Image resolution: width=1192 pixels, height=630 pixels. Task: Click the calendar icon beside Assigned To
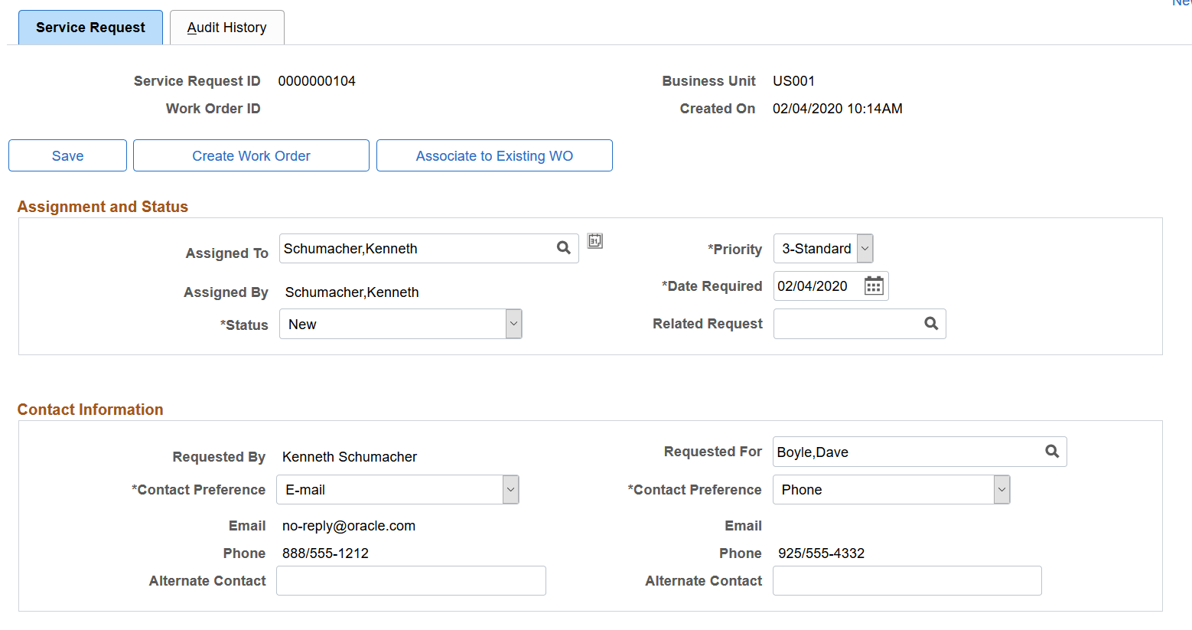click(594, 241)
